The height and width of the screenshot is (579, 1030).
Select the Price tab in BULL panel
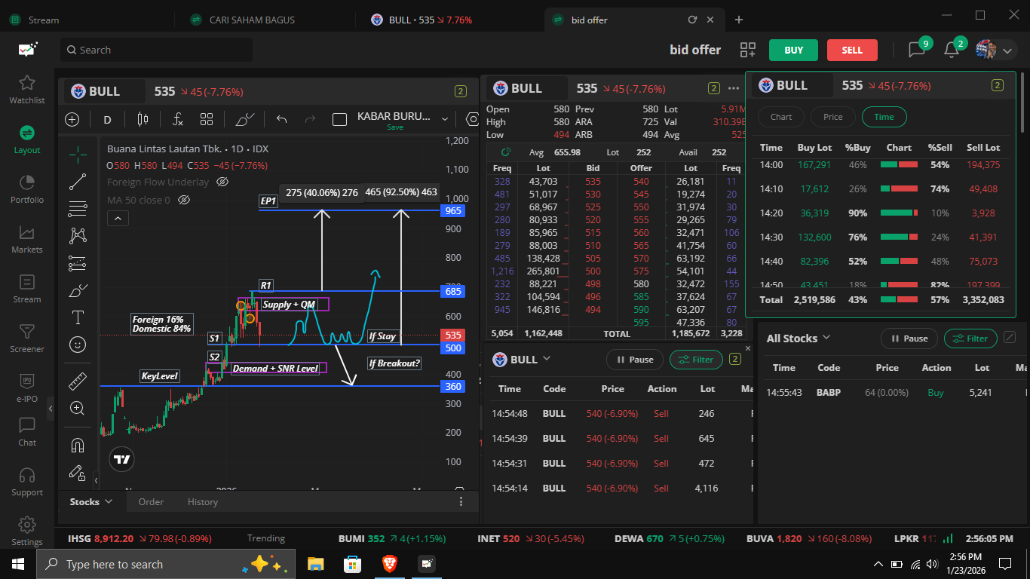coord(832,117)
